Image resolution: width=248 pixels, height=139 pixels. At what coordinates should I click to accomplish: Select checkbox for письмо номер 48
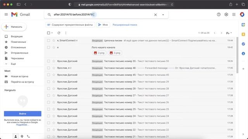coord(48,68)
